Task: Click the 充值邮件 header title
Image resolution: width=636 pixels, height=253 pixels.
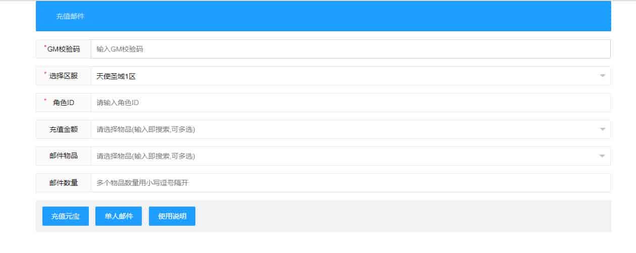Action: click(70, 16)
